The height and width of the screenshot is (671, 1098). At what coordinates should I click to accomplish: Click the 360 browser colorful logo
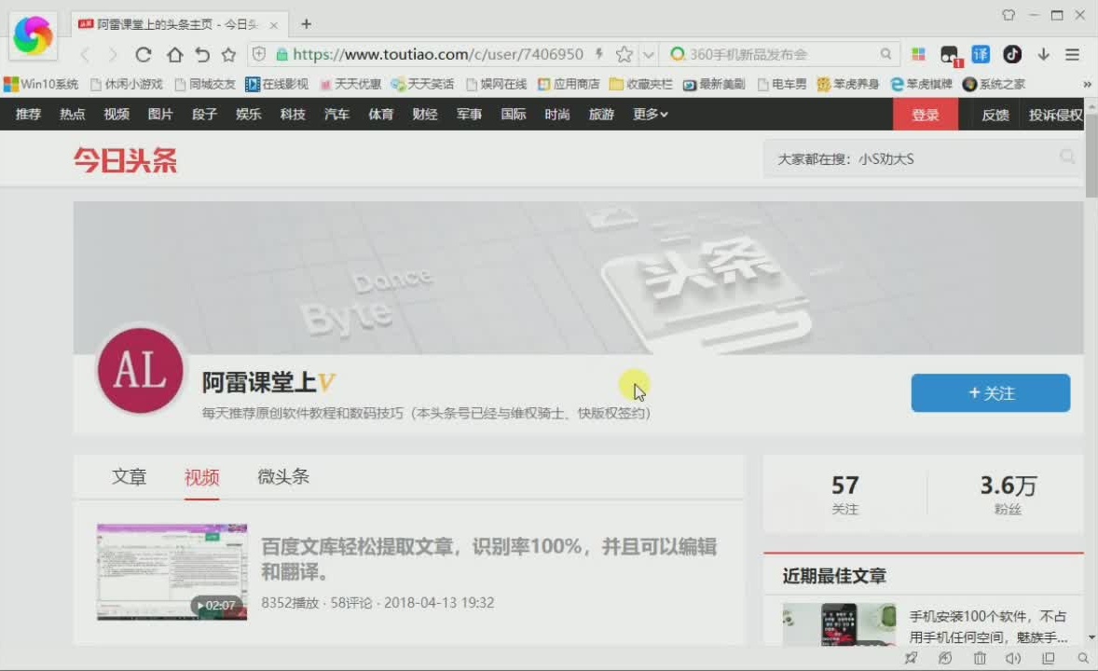33,35
